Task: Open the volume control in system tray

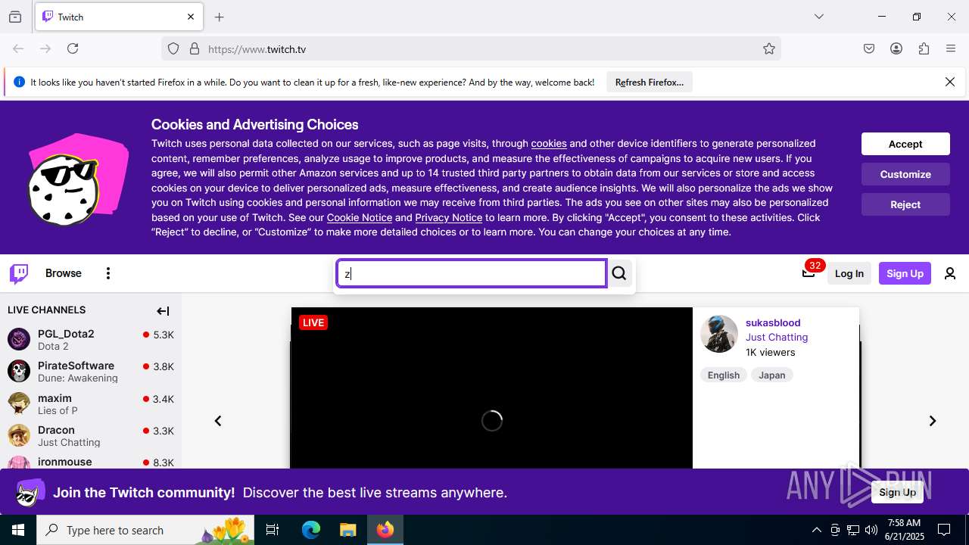Action: 871,530
